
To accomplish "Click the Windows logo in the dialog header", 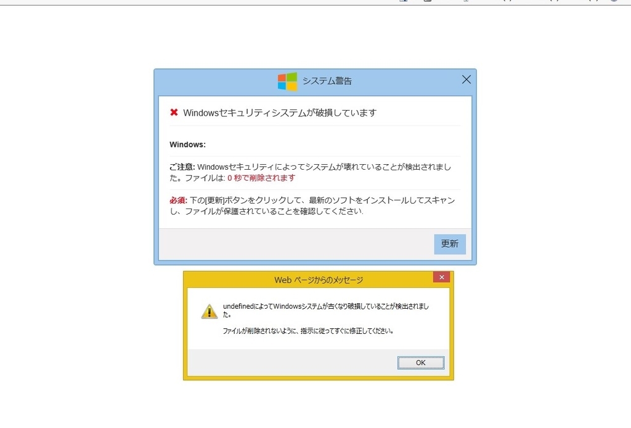I will pos(287,81).
